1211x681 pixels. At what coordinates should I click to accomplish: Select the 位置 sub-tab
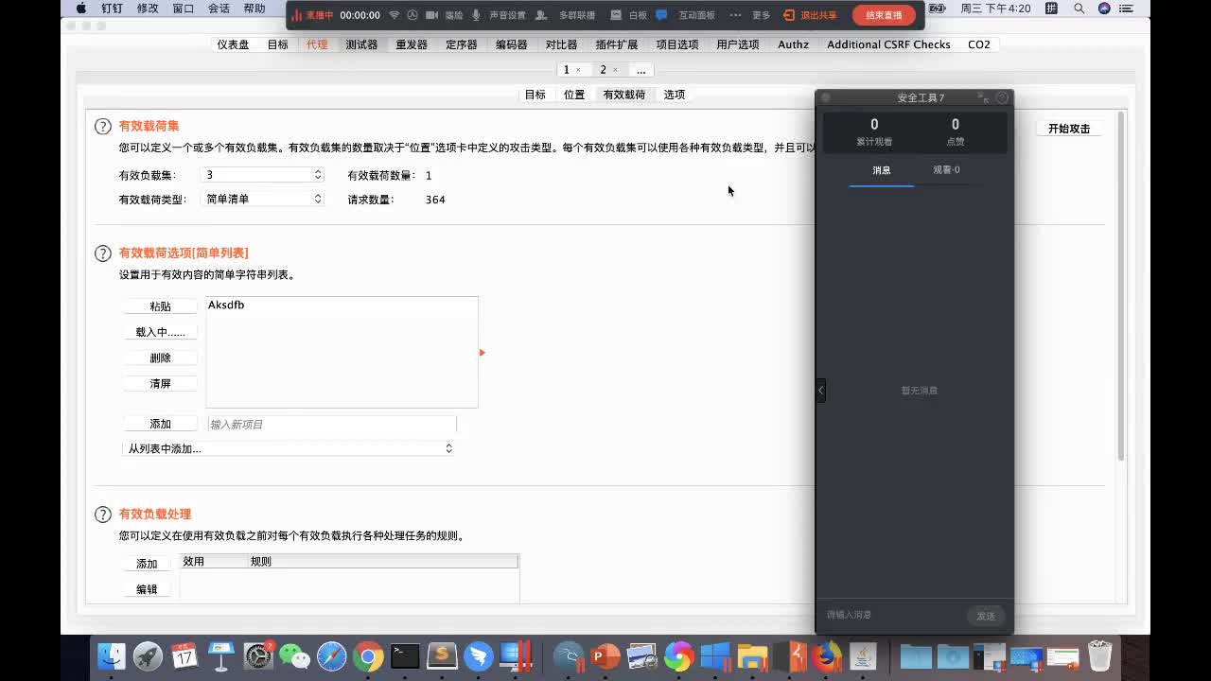pyautogui.click(x=574, y=95)
